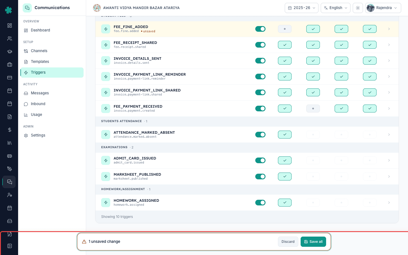
Task: Open Channels under Setup
Action: pyautogui.click(x=52, y=51)
